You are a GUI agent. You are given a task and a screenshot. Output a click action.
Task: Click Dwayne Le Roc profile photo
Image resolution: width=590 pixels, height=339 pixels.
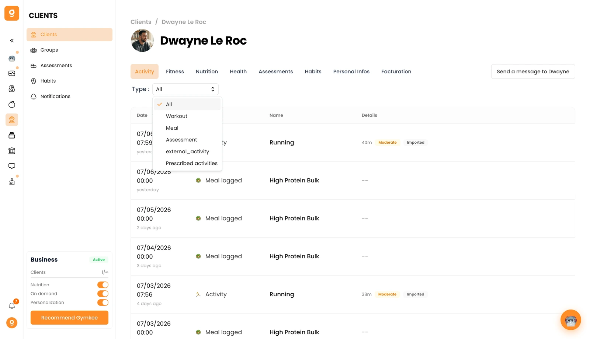(x=142, y=41)
